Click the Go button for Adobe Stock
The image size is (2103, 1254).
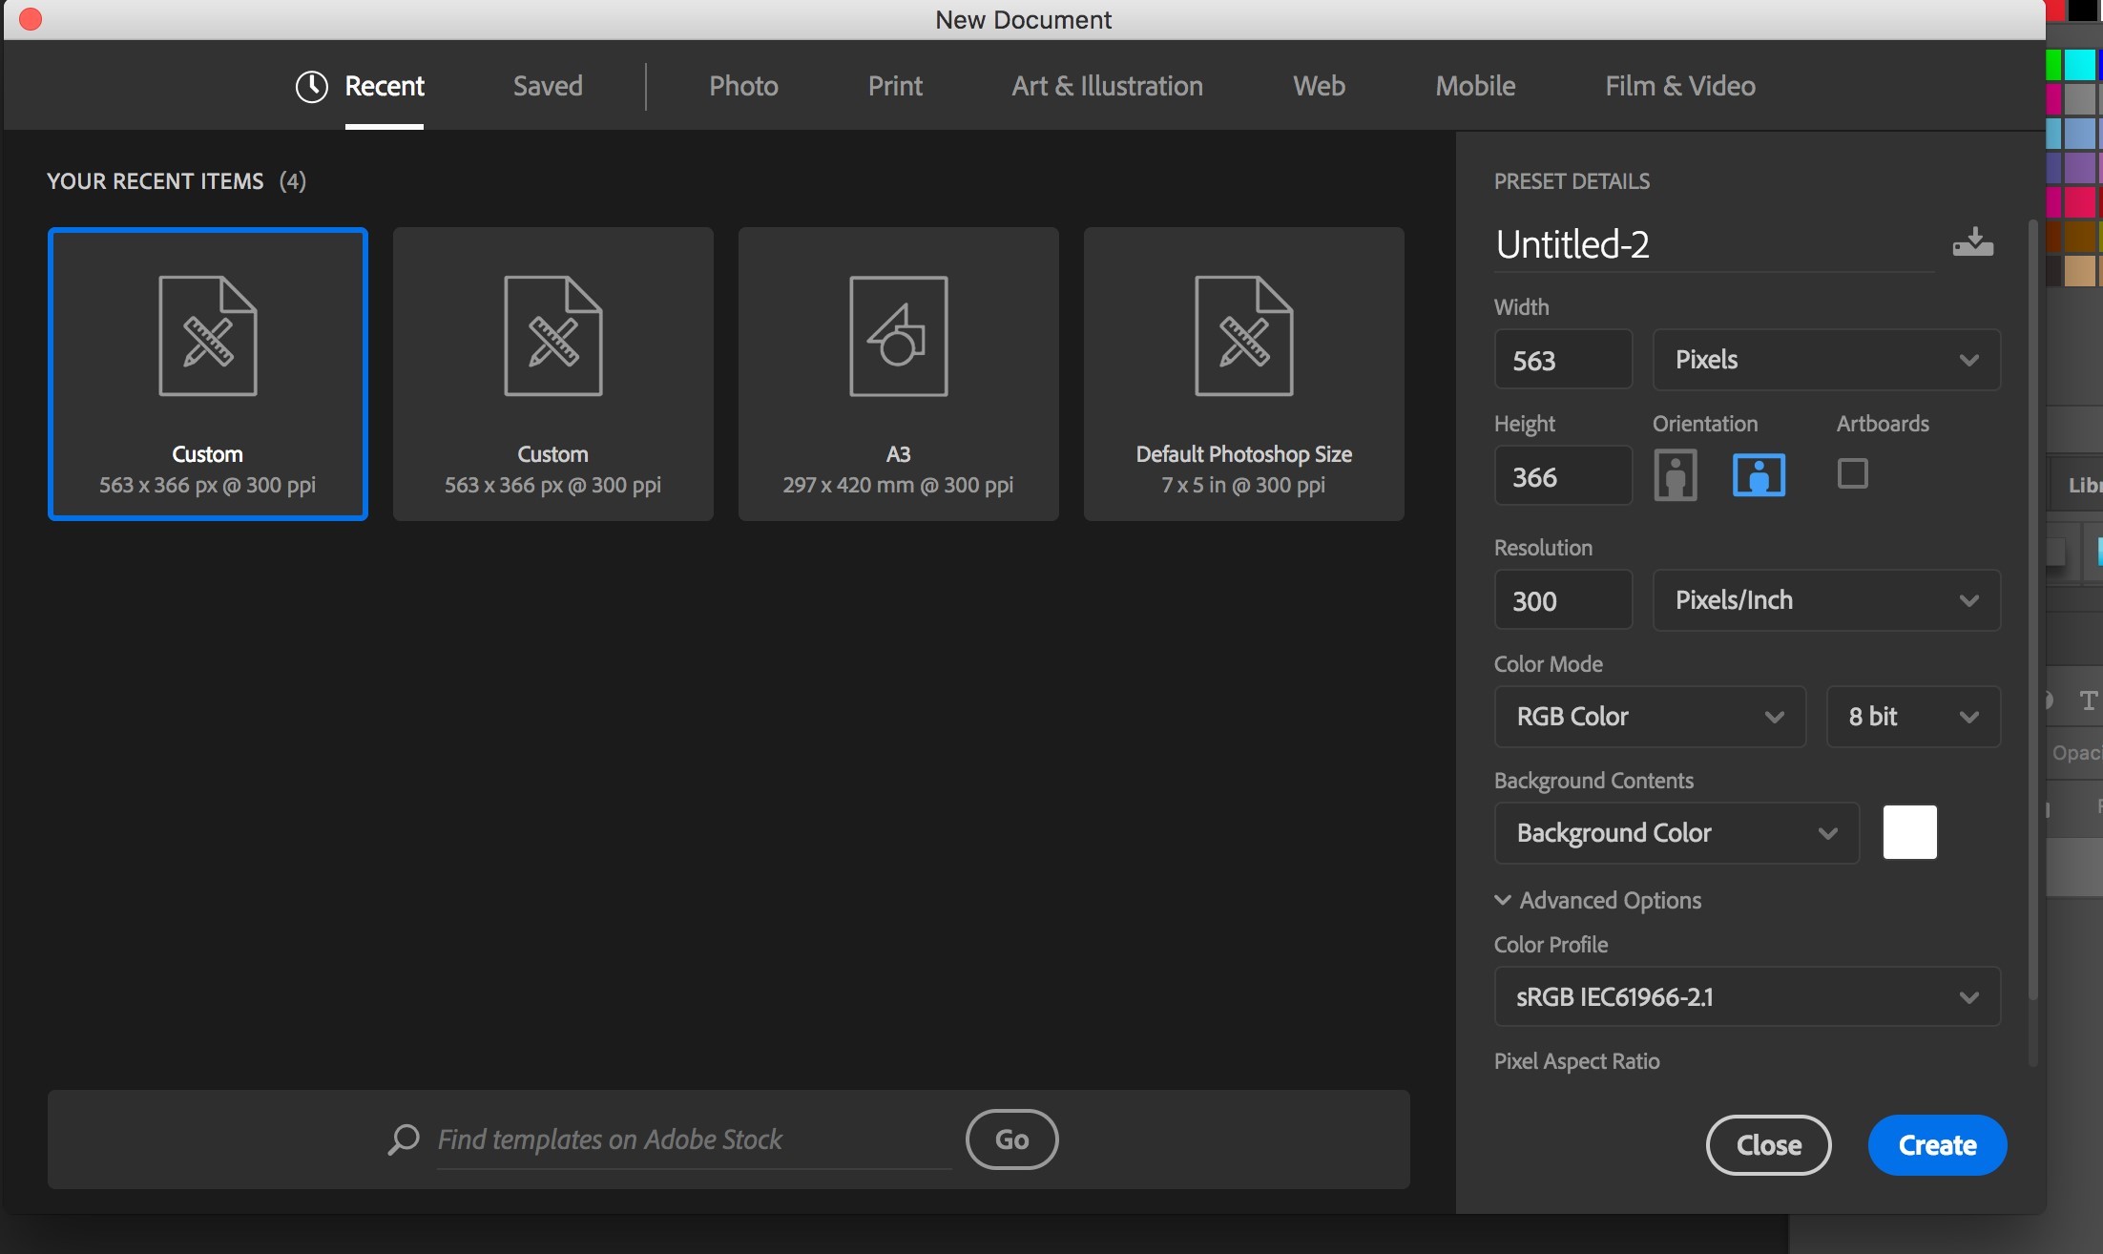click(1011, 1139)
